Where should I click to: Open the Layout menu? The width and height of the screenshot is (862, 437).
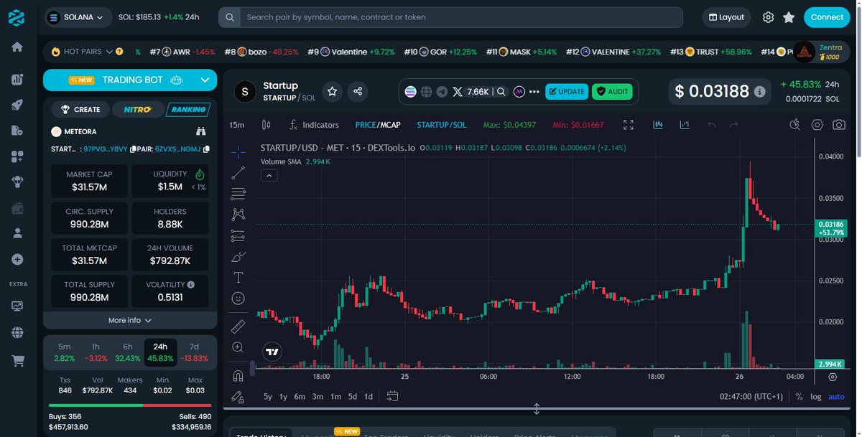click(726, 17)
